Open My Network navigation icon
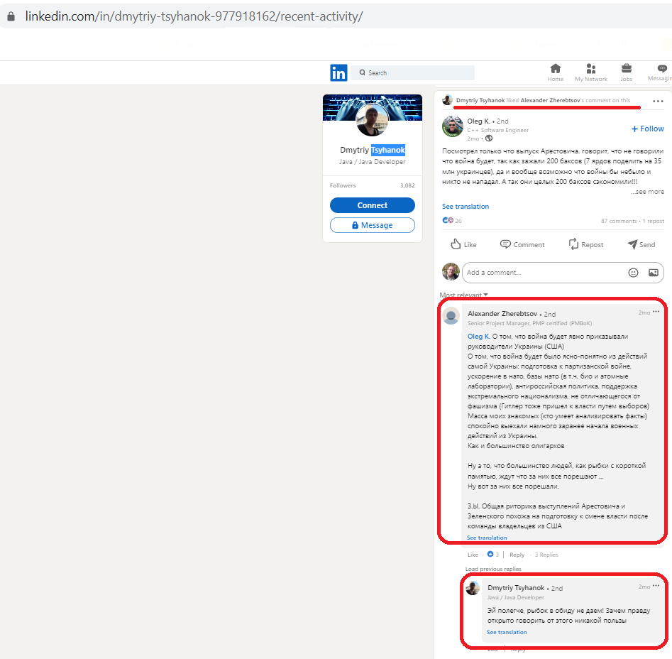This screenshot has width=672, height=659. 591,72
